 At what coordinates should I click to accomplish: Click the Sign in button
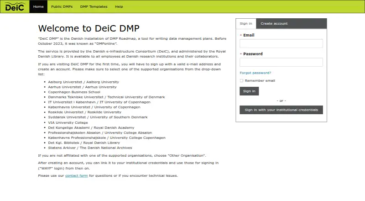pos(249,91)
